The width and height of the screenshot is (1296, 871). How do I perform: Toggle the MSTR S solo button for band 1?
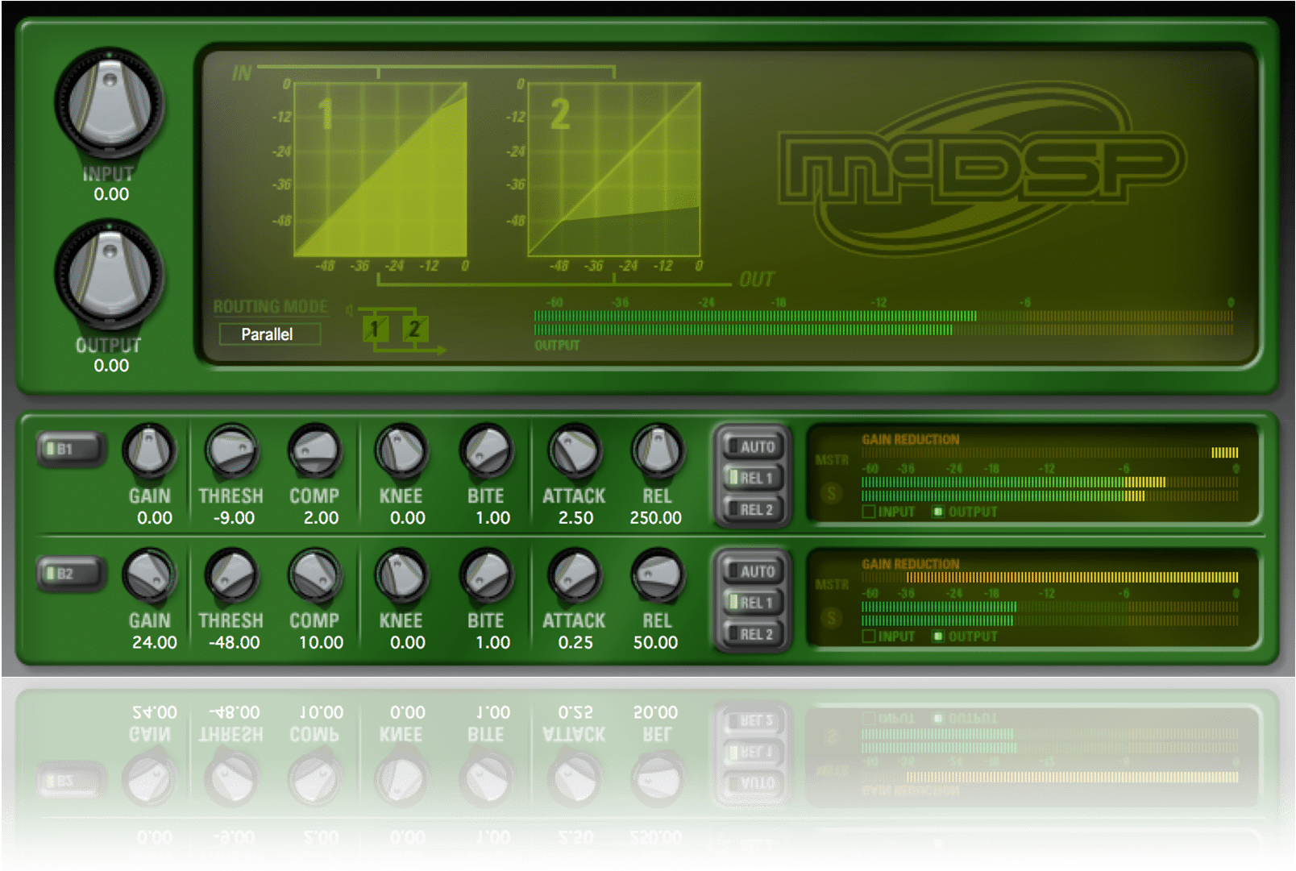pyautogui.click(x=831, y=493)
